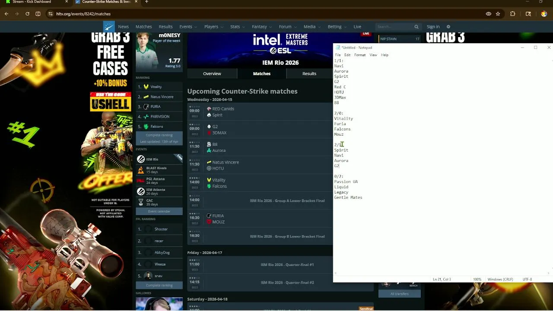
Task: Click BLAST Rivals event icon
Action: [x=141, y=170]
